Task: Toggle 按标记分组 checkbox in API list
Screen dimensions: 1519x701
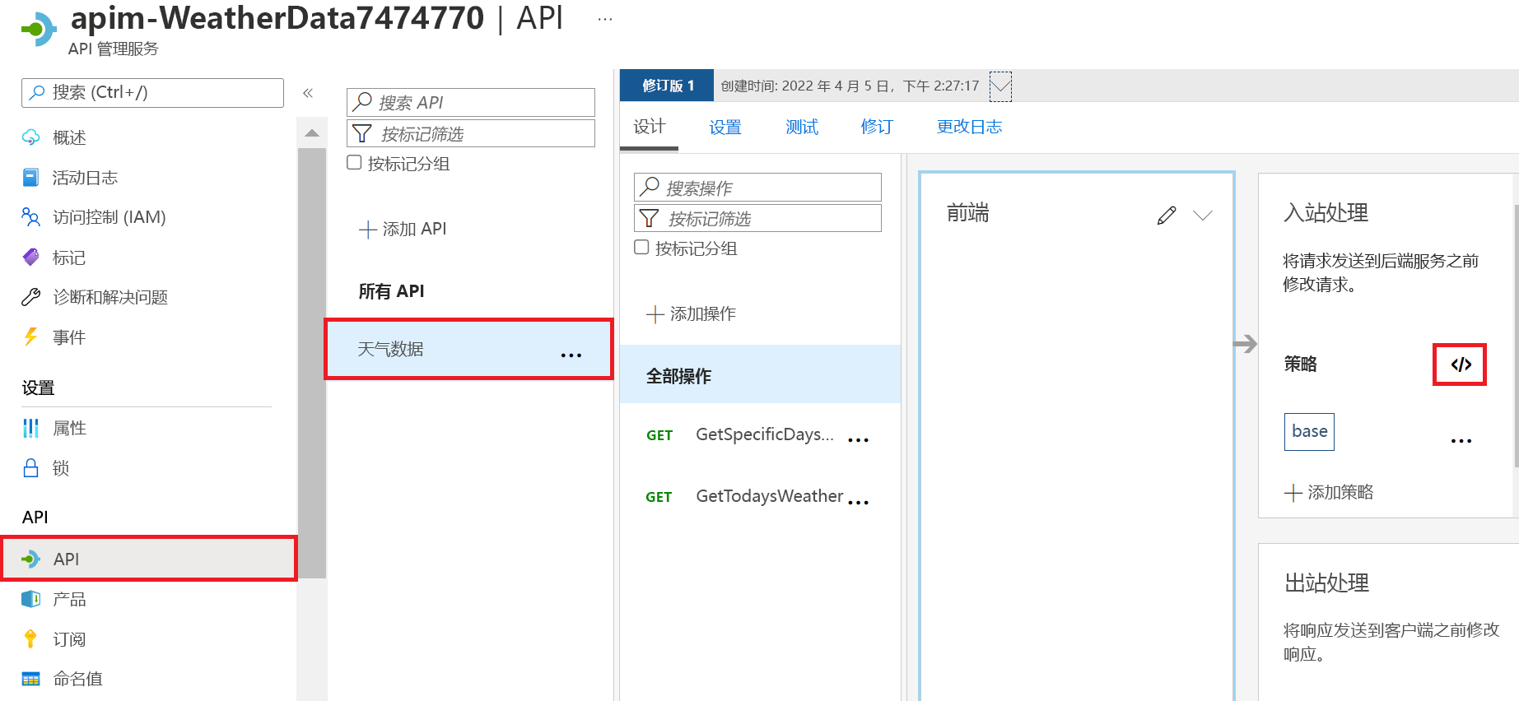Action: (x=354, y=163)
